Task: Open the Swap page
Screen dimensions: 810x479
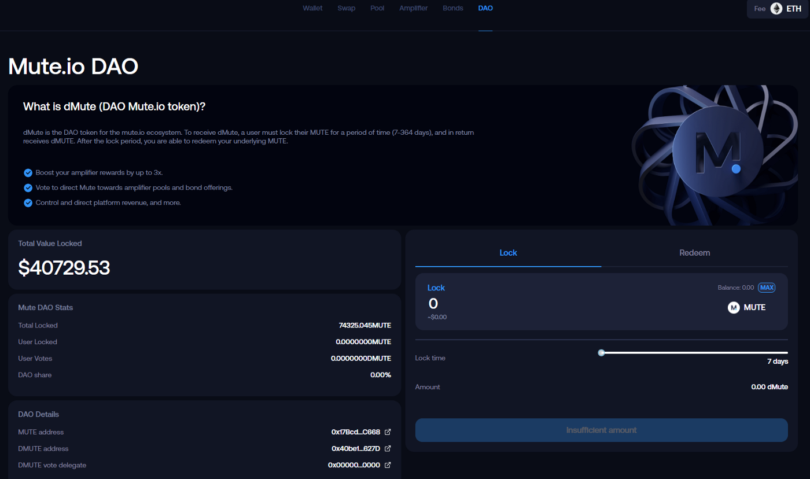Action: [x=347, y=8]
